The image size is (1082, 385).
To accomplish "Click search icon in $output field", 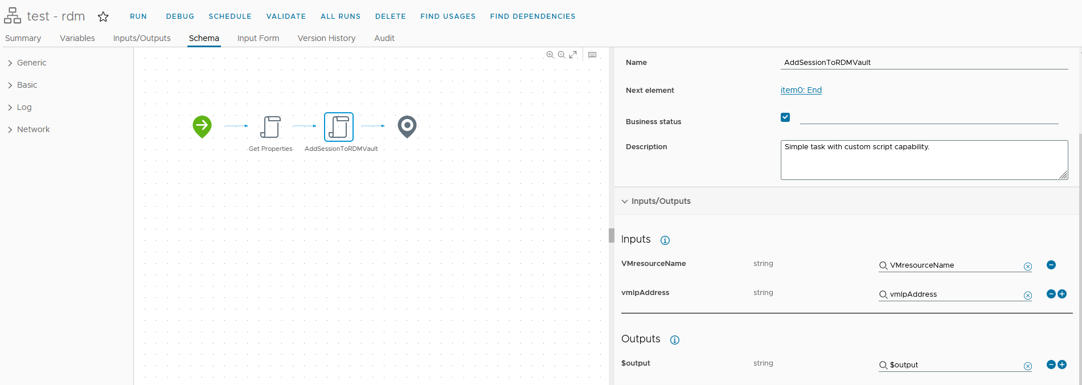I will point(883,365).
